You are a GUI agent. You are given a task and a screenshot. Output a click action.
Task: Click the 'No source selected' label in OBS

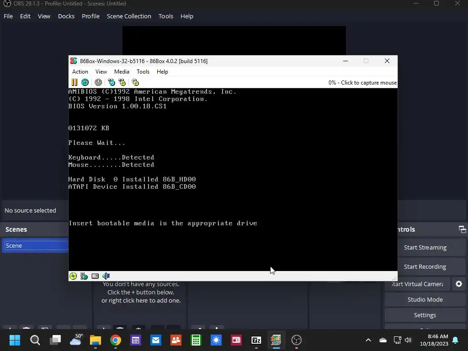[31, 210]
